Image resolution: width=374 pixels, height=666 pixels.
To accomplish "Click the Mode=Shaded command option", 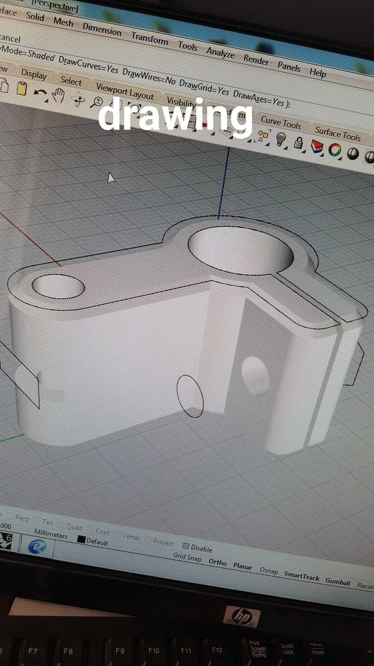I will (27, 53).
